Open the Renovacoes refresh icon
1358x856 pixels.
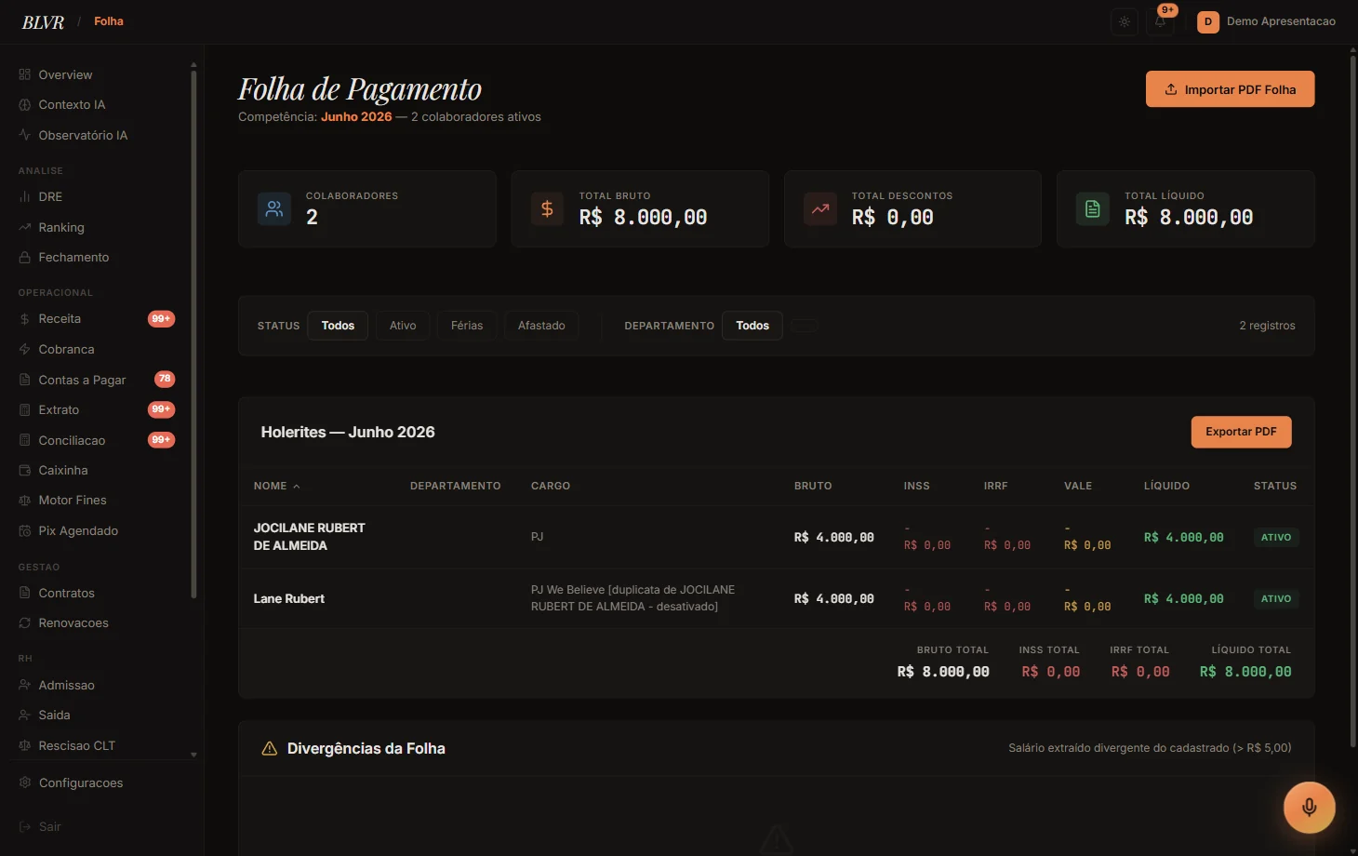tap(25, 623)
